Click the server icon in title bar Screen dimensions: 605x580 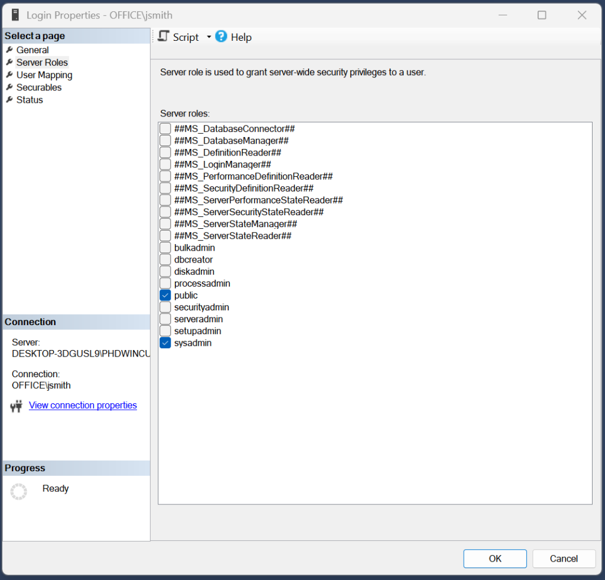pos(15,15)
